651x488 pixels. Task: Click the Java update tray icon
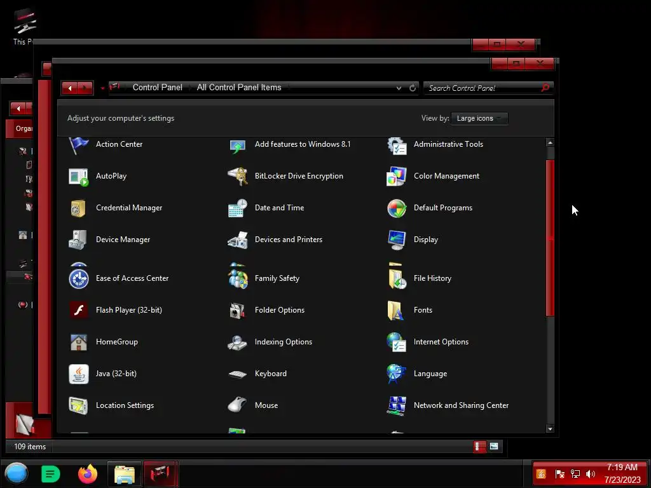click(x=541, y=474)
